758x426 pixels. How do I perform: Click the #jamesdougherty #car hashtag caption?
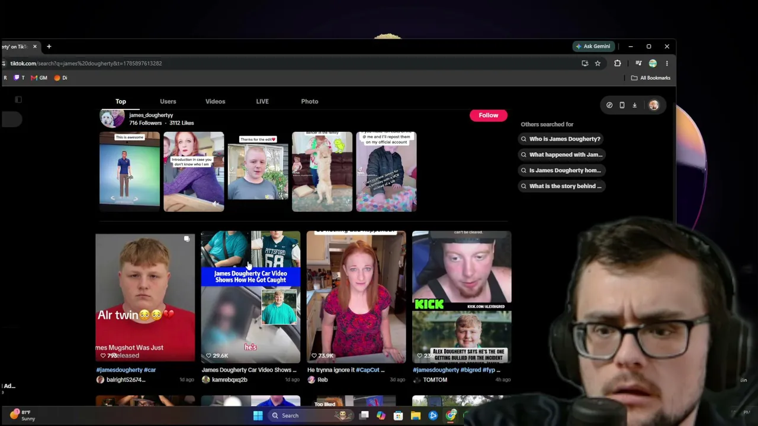126,370
